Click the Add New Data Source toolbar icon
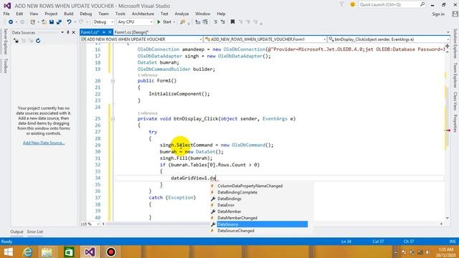This screenshot has width=459, height=258. coord(16,41)
